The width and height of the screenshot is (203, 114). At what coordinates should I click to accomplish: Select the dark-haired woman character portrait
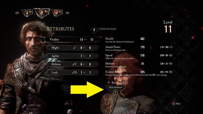27,13
